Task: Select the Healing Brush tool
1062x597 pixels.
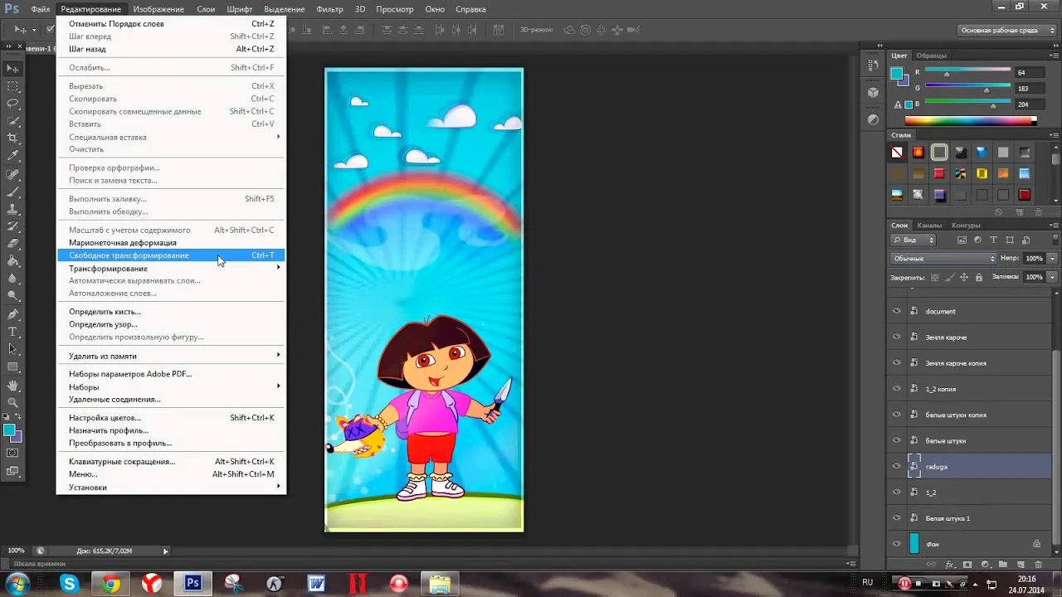Action: [12, 174]
